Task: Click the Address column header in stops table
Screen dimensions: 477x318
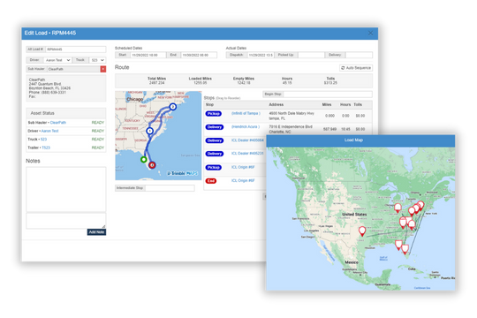Action: (276, 105)
